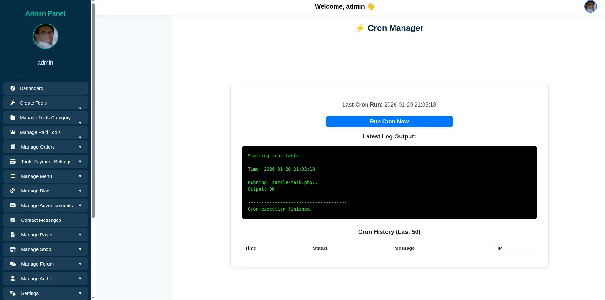Viewport: 605px width, 300px height.
Task: Expand the Create Tools submenu chevron
Action: tap(80, 108)
